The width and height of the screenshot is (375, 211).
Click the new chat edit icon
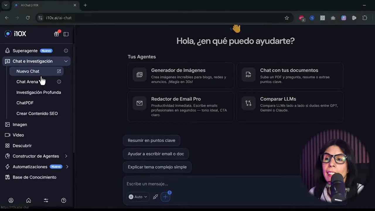pyautogui.click(x=59, y=71)
